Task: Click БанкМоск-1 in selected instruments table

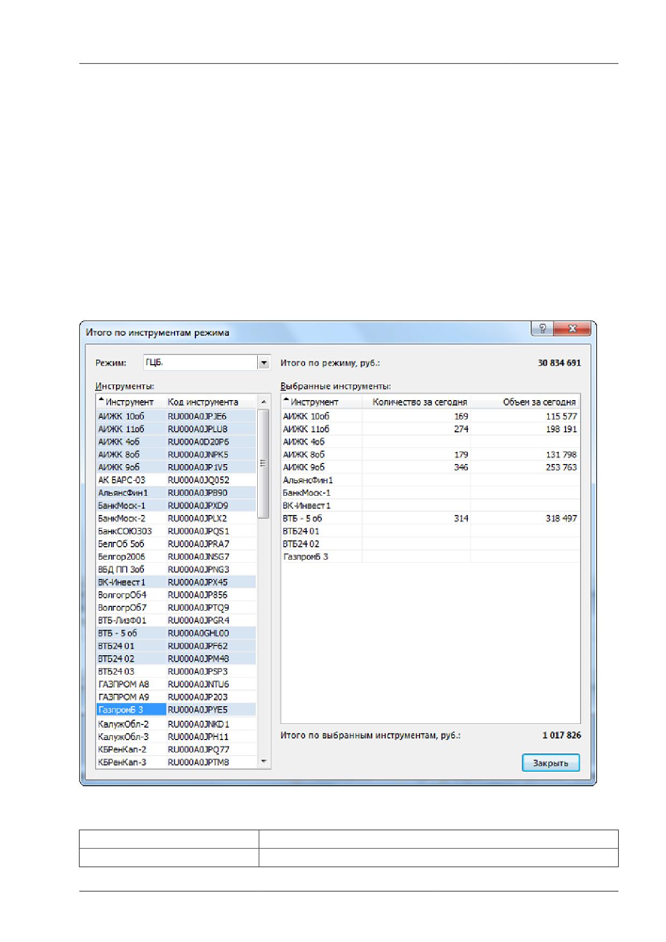Action: [x=430, y=492]
